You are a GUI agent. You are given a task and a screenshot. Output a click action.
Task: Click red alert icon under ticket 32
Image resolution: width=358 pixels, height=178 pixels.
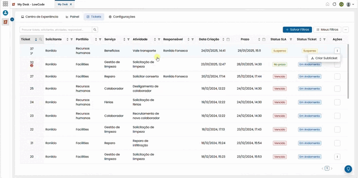32,66
